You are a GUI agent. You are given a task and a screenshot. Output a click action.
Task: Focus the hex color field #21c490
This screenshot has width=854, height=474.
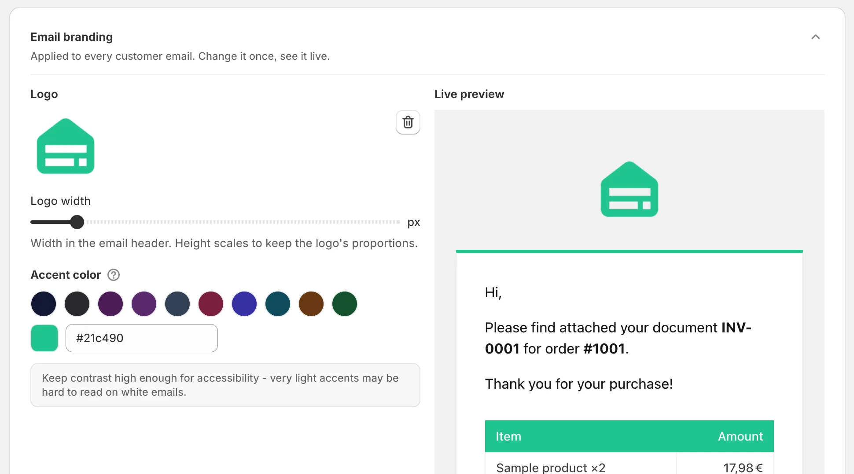[142, 338]
